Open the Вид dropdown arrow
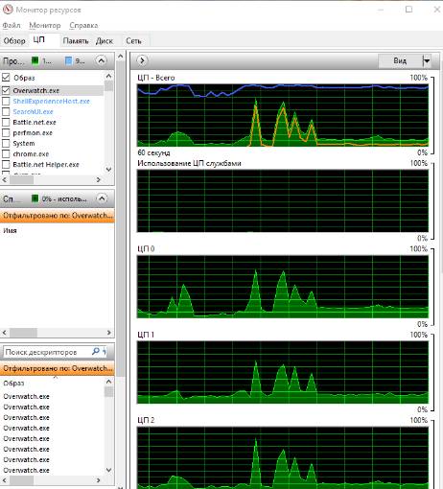This screenshot has height=489, width=443. (x=427, y=60)
